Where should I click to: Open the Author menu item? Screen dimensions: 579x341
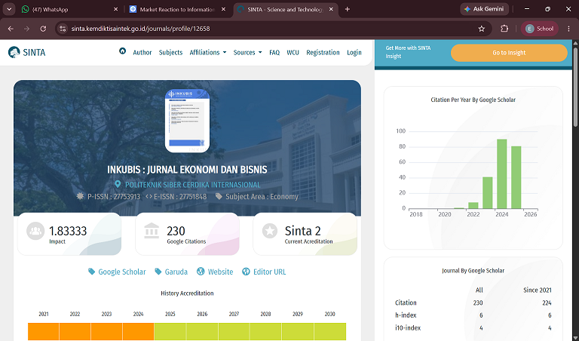(x=142, y=53)
